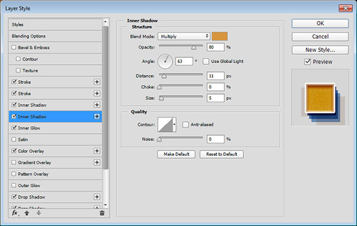Enable Bevel & Emboss effect checkbox
The height and width of the screenshot is (226, 357).
[14, 48]
